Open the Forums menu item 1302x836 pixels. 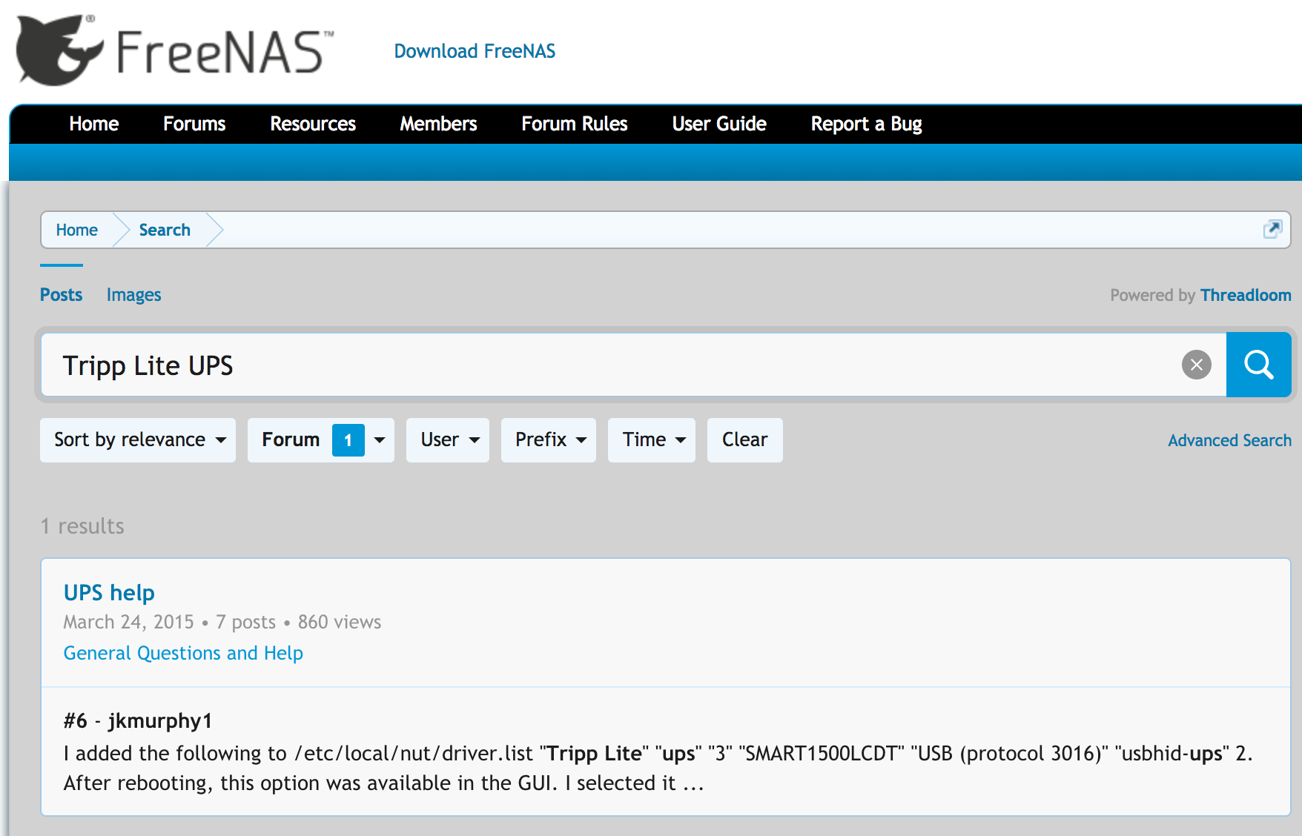194,124
